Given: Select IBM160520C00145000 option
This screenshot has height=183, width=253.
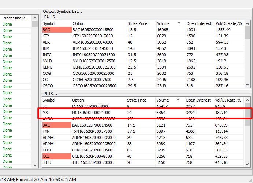Looking at the screenshot, I should 93,48.
